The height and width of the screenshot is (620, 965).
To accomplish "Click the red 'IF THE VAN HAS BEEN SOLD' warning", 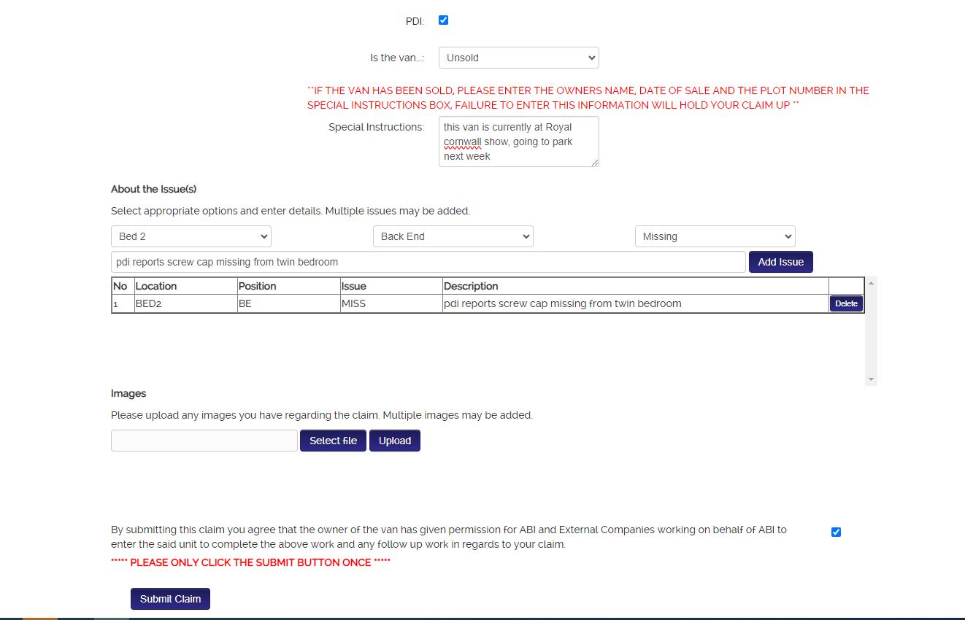I will coord(588,98).
